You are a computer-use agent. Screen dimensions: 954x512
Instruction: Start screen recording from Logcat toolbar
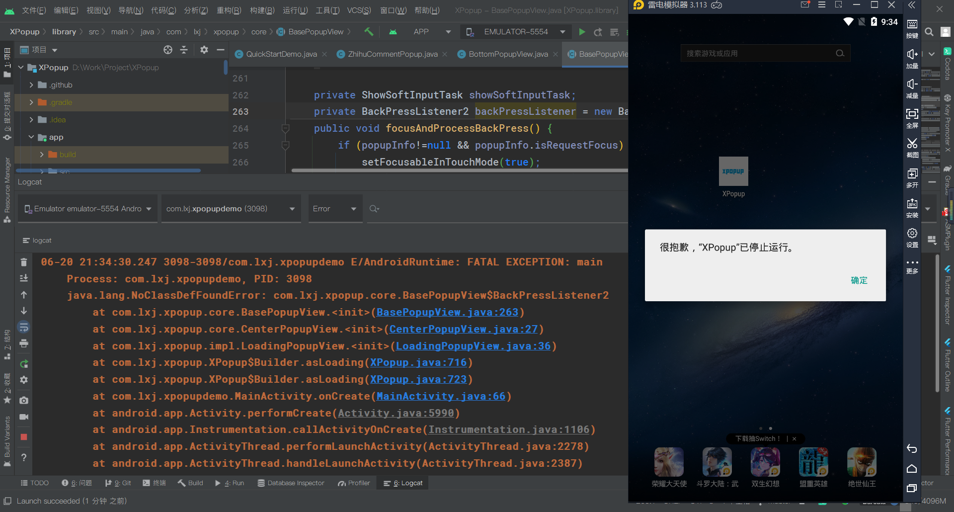tap(23, 417)
